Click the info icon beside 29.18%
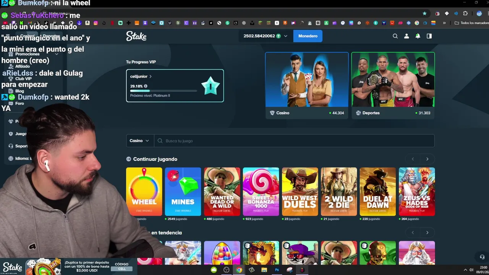The image size is (489, 275). (146, 86)
